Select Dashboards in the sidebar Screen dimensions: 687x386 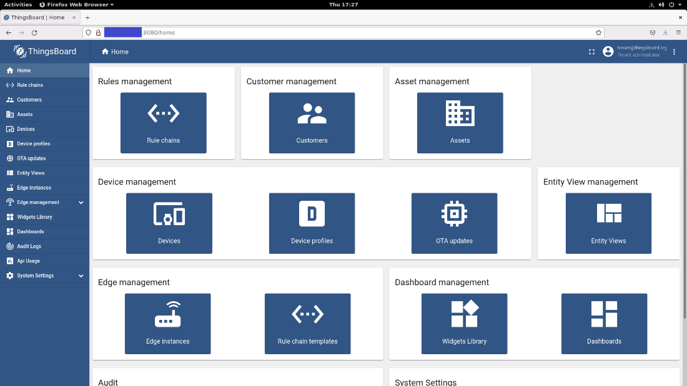pyautogui.click(x=45, y=231)
